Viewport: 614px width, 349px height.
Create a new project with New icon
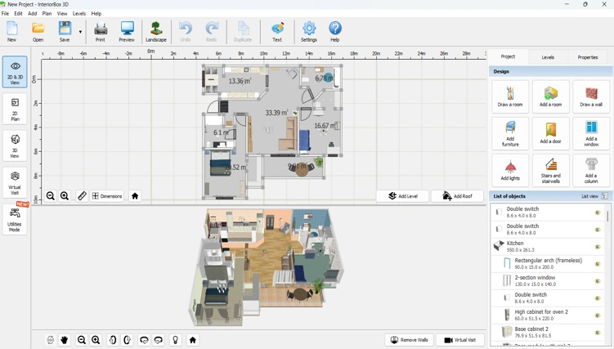[11, 31]
